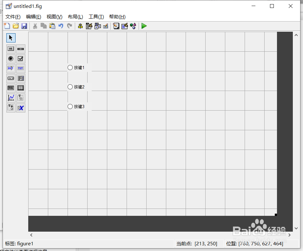Screen dimensions: 303x251
Task: Open an existing figure file
Action: pyautogui.click(x=16, y=26)
